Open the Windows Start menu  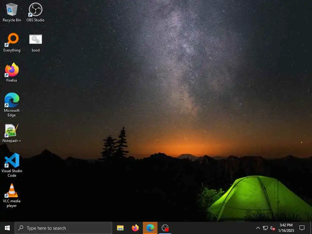(7, 228)
